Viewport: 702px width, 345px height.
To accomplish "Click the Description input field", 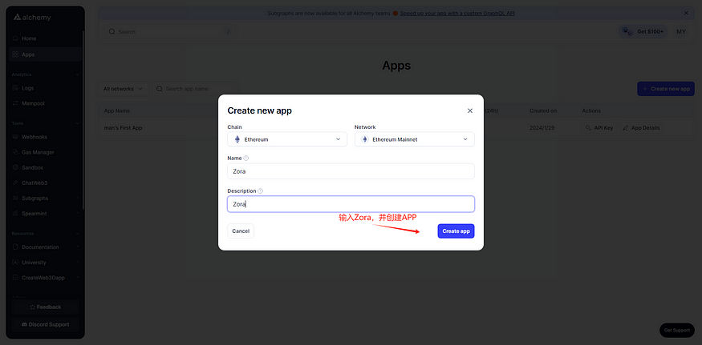I will pos(351,204).
